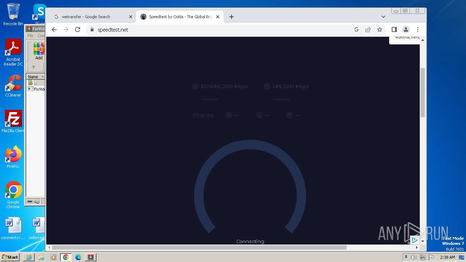466x262 pixels.
Task: Go back using Chrome's back arrow
Action: click(54, 30)
